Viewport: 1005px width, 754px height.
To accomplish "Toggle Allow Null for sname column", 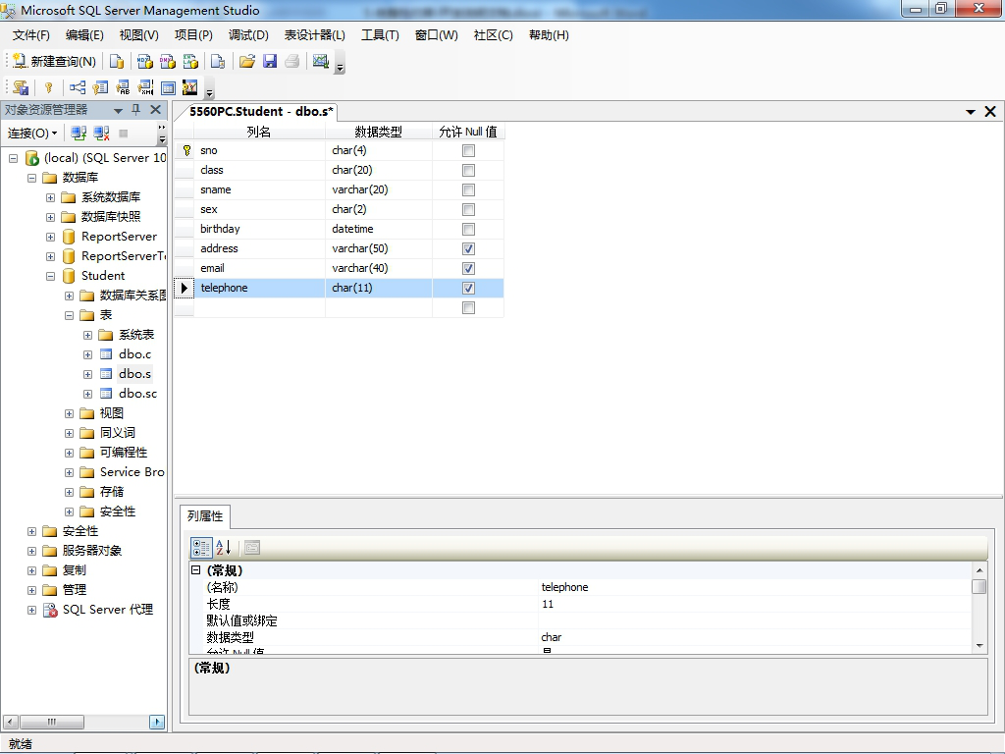I will 468,189.
